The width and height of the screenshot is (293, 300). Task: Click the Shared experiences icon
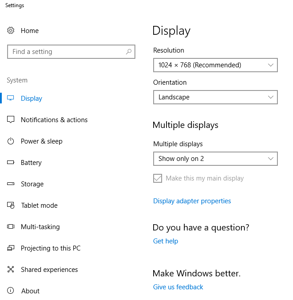(11, 269)
